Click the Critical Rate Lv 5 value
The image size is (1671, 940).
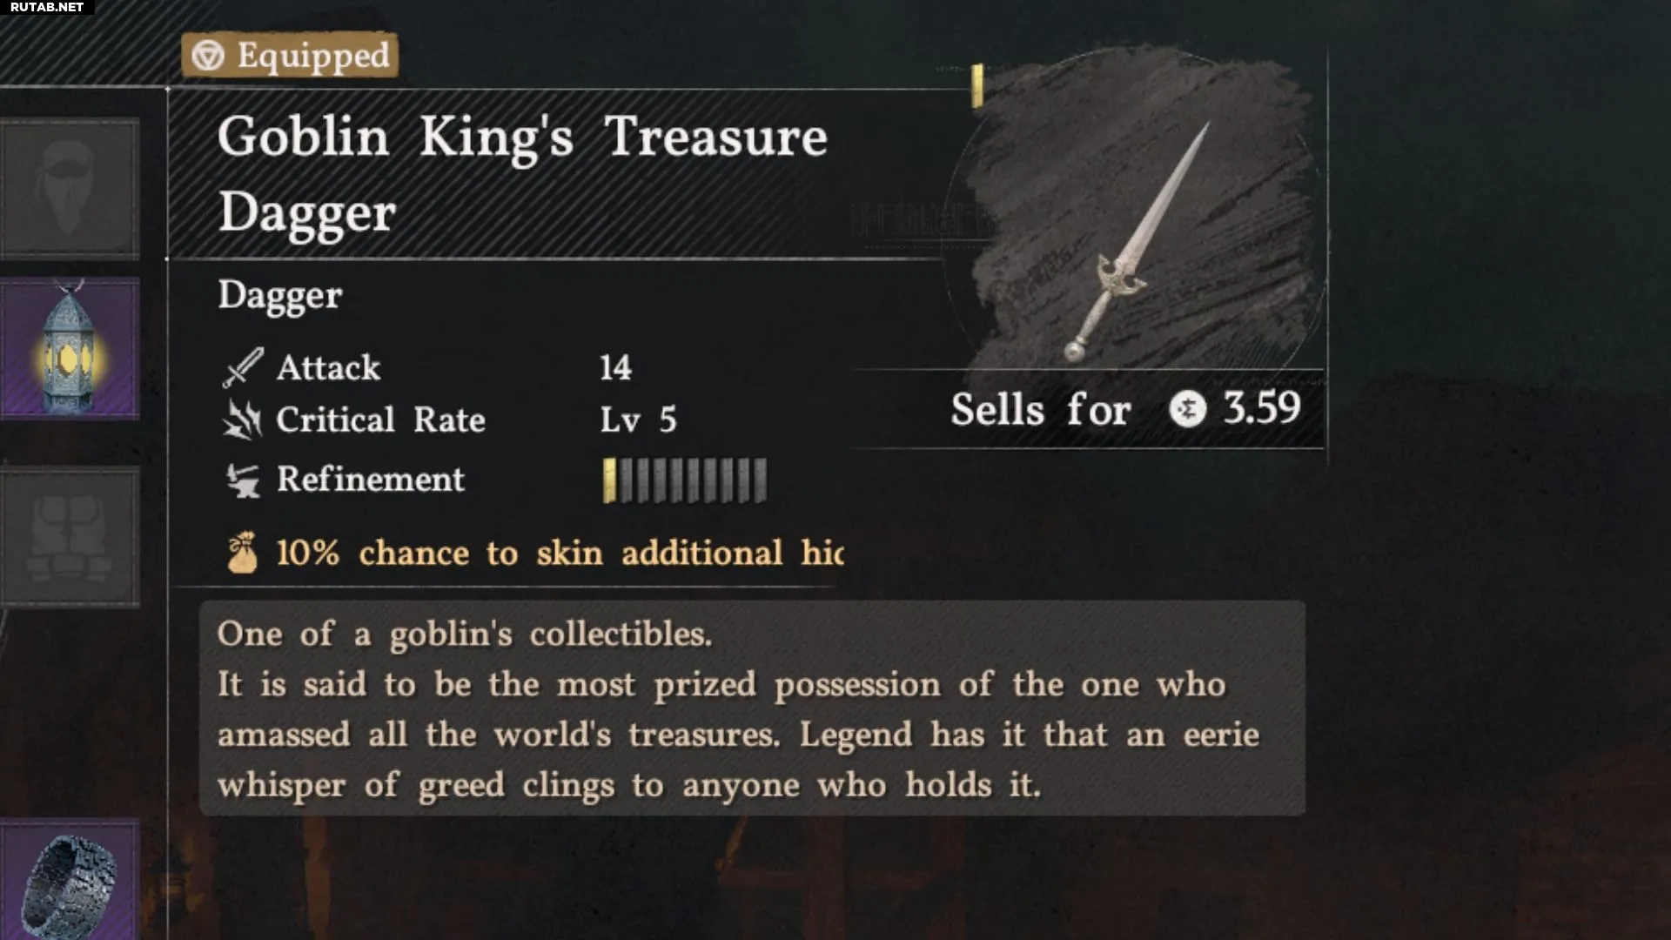click(638, 420)
